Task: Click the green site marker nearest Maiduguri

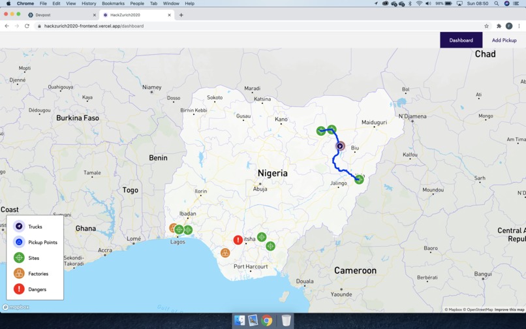Action: pos(332,129)
